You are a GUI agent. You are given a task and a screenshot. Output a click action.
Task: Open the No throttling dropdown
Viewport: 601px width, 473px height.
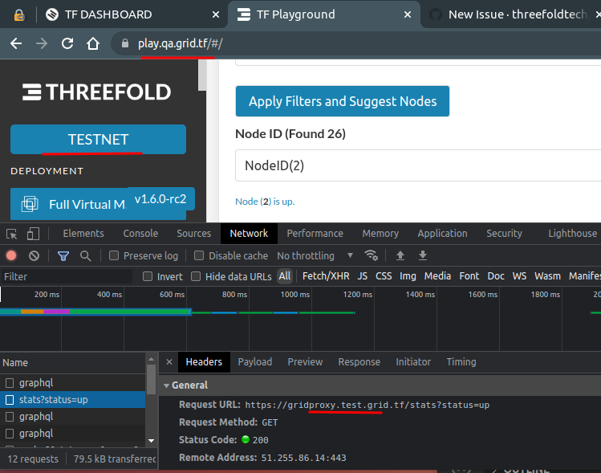pos(315,255)
